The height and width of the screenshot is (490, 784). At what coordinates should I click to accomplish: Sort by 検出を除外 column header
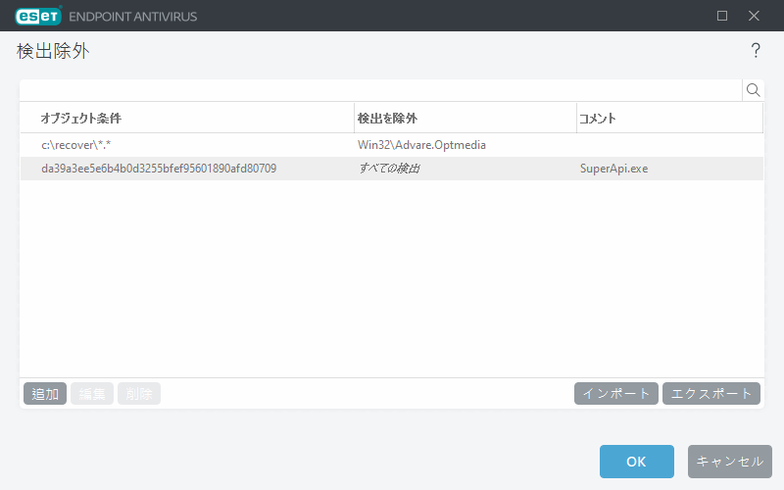[x=465, y=118]
